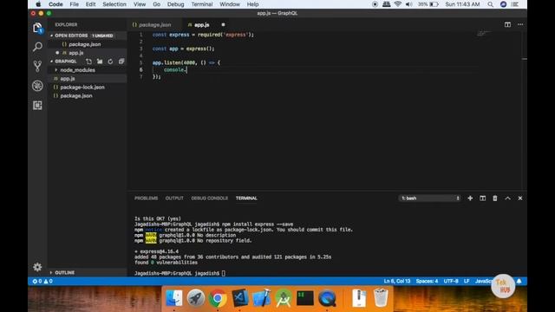
Task: Kill the terminal with the trash icon
Action: coord(495,198)
